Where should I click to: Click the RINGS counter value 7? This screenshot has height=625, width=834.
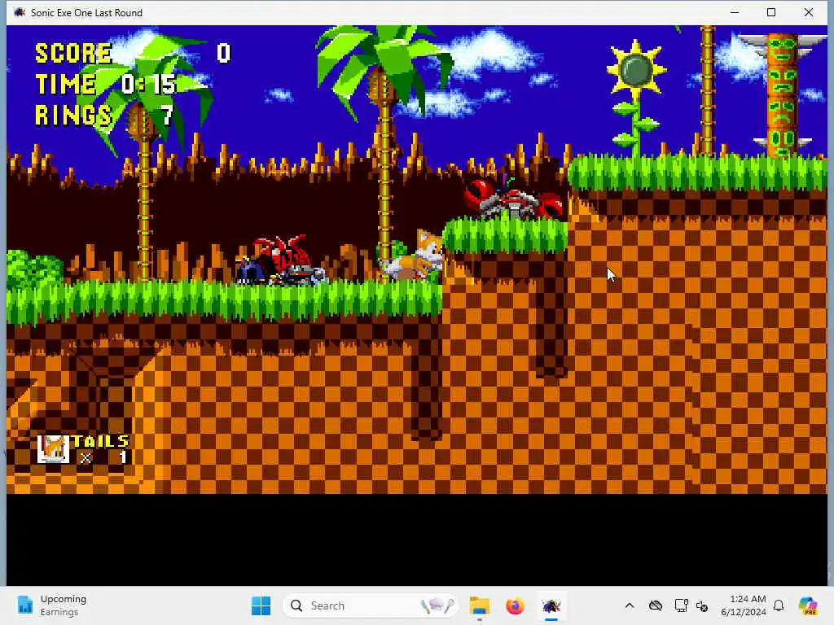click(x=167, y=116)
